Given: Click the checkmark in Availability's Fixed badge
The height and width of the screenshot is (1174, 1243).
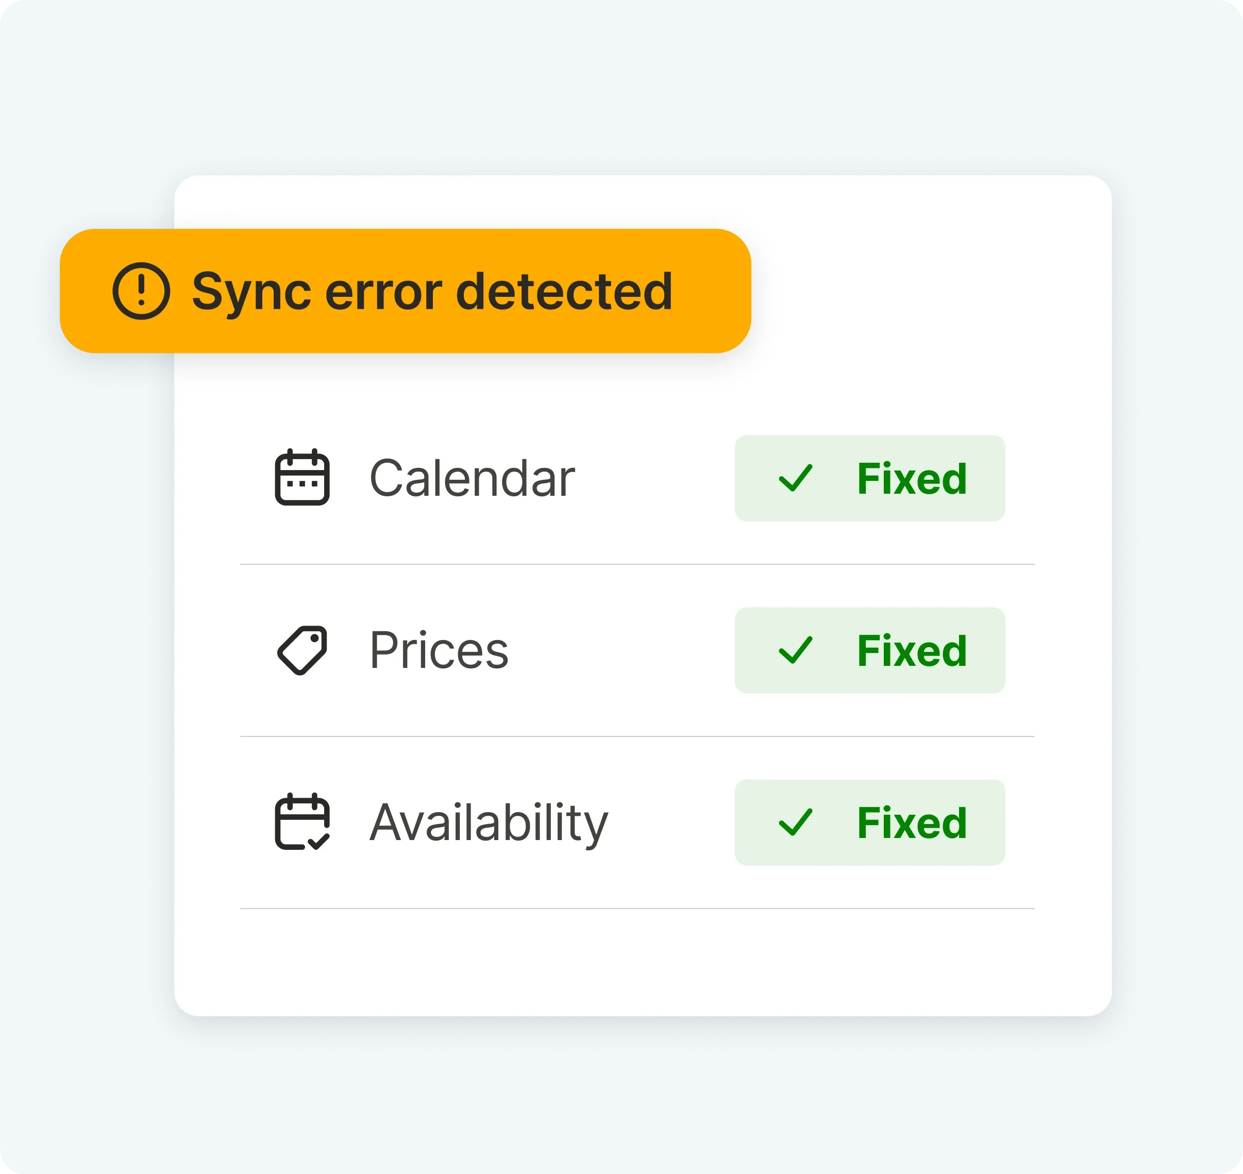Looking at the screenshot, I should click(795, 823).
